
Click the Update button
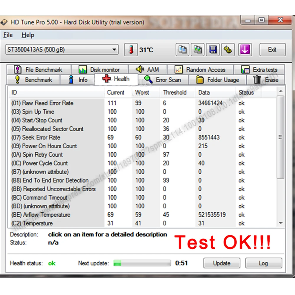click(x=222, y=263)
